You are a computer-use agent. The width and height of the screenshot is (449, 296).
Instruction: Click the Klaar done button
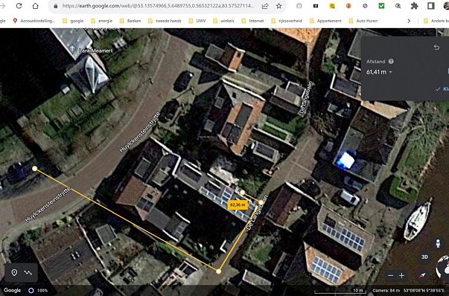tap(444, 89)
